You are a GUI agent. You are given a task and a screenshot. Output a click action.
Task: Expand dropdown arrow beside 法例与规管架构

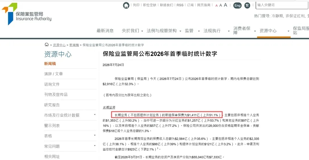pos(180,31)
